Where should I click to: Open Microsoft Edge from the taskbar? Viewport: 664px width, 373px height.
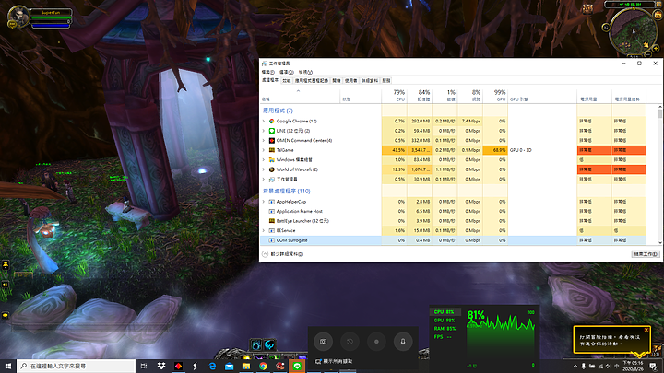point(212,366)
